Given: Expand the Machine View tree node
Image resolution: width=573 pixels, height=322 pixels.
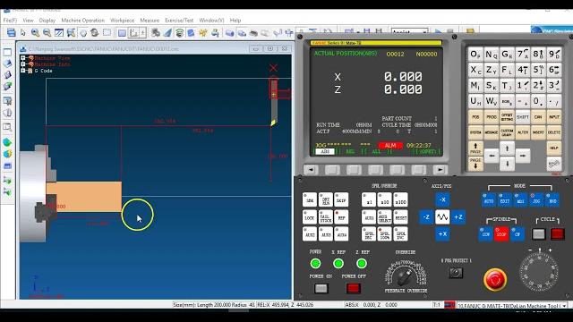Looking at the screenshot, I should point(23,57).
